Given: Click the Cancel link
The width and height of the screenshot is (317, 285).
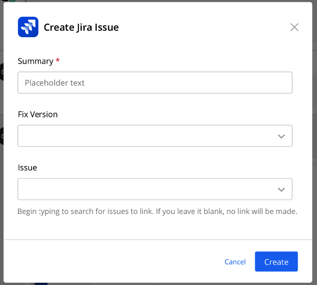Looking at the screenshot, I should [235, 262].
